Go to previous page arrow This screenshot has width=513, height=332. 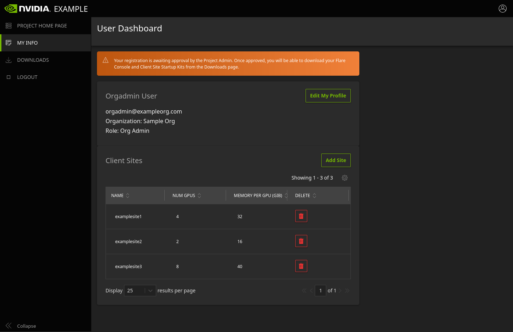311,291
